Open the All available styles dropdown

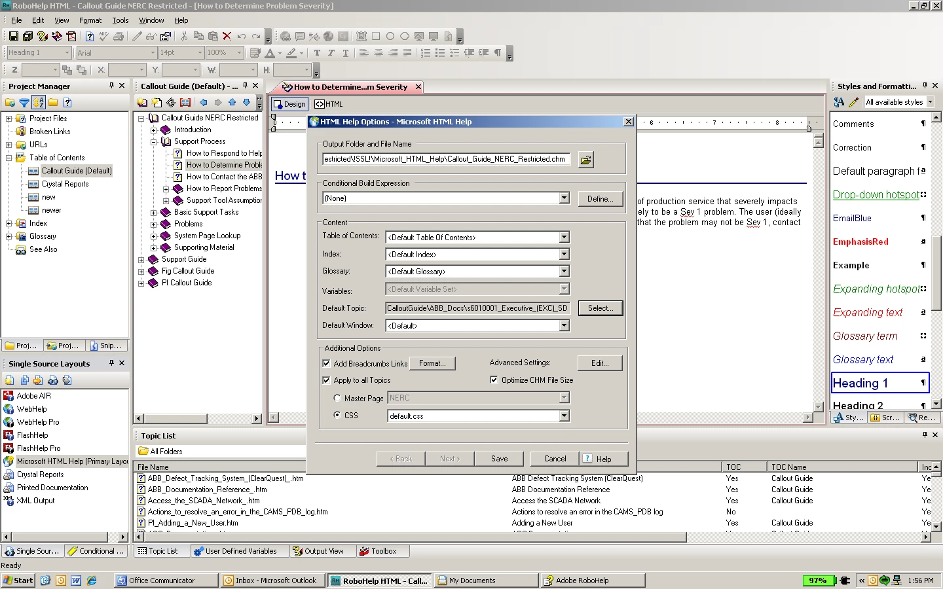click(930, 102)
